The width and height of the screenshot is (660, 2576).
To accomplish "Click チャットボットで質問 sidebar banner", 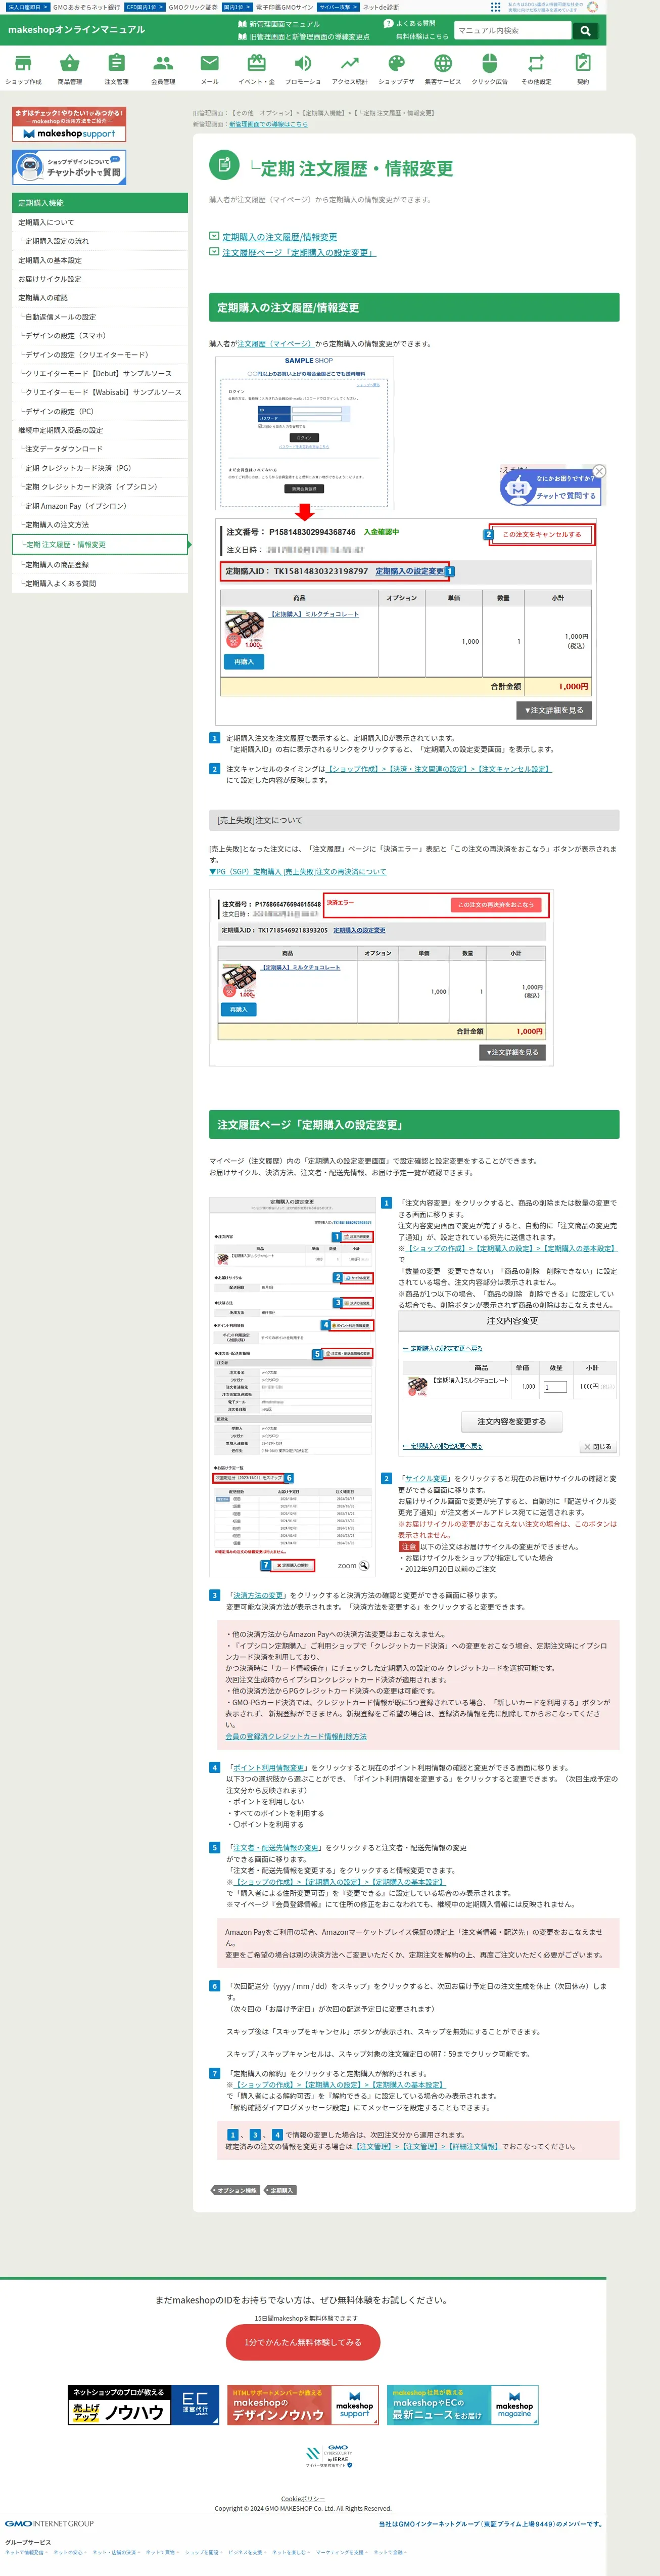I will 69,166.
